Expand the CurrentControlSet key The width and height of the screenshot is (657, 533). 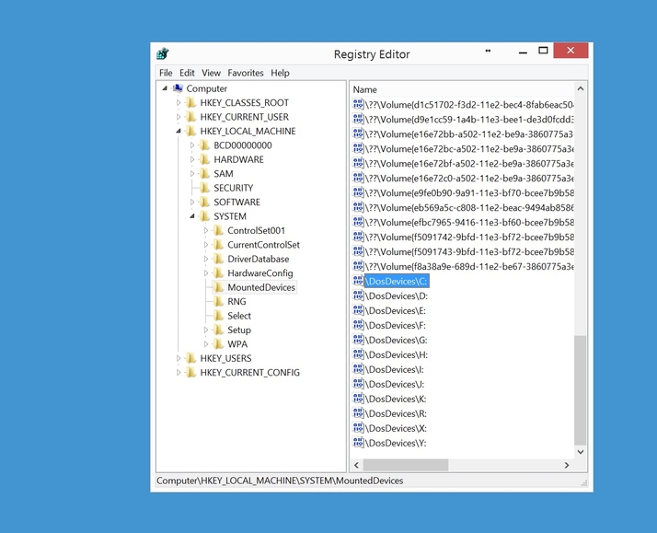(x=206, y=245)
